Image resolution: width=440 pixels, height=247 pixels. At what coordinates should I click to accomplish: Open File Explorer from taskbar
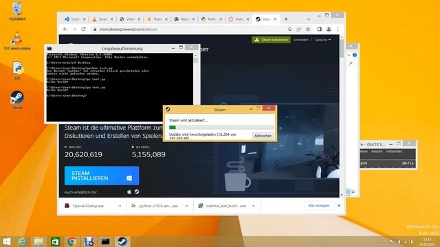point(38,242)
